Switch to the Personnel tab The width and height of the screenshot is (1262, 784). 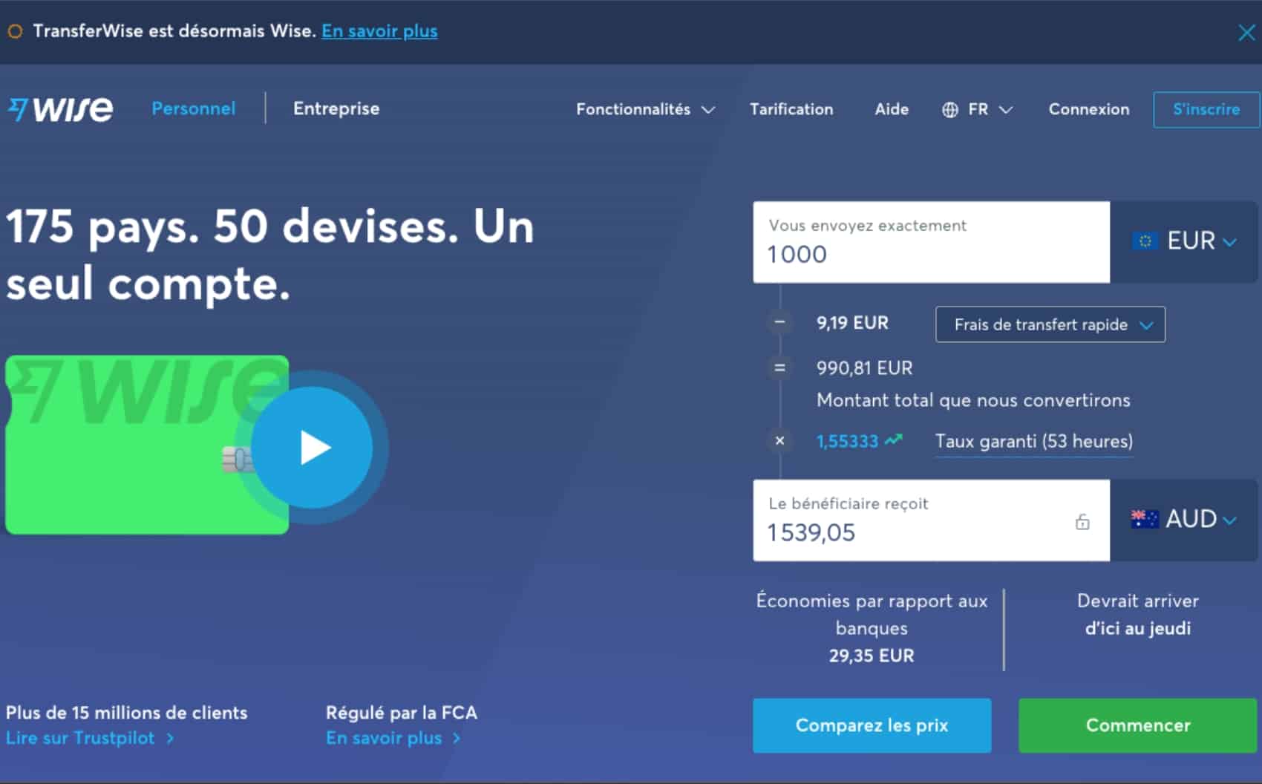[193, 108]
